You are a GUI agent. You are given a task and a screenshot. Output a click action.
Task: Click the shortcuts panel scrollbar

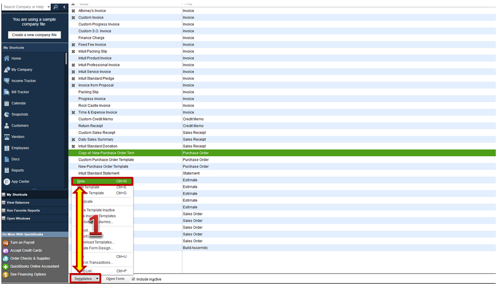[x=66, y=59]
